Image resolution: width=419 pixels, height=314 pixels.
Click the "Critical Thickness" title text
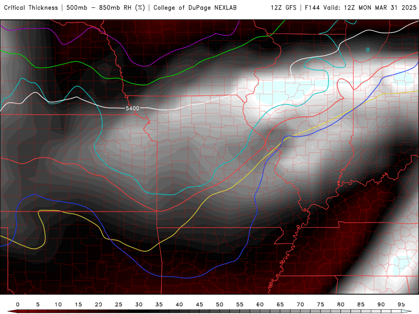pyautogui.click(x=31, y=8)
